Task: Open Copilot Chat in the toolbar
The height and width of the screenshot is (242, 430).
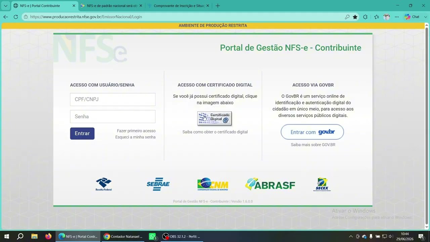Action: [x=412, y=17]
